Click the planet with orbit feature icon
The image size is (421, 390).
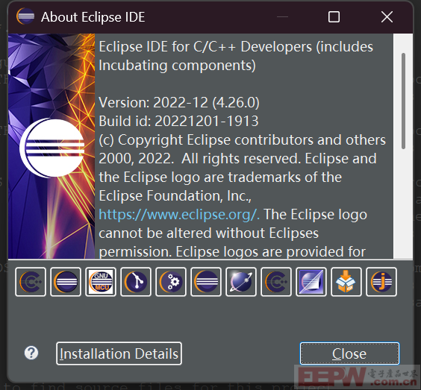click(241, 282)
